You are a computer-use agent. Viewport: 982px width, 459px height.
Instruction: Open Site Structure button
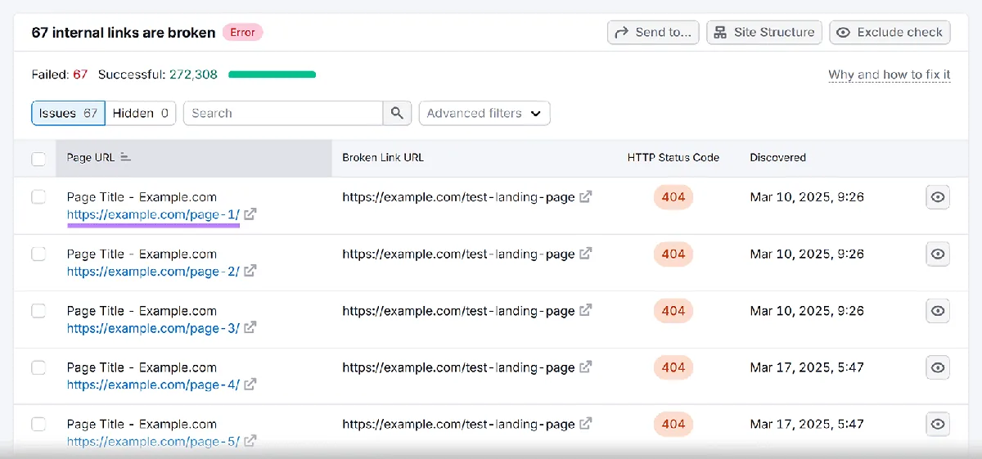coord(764,32)
